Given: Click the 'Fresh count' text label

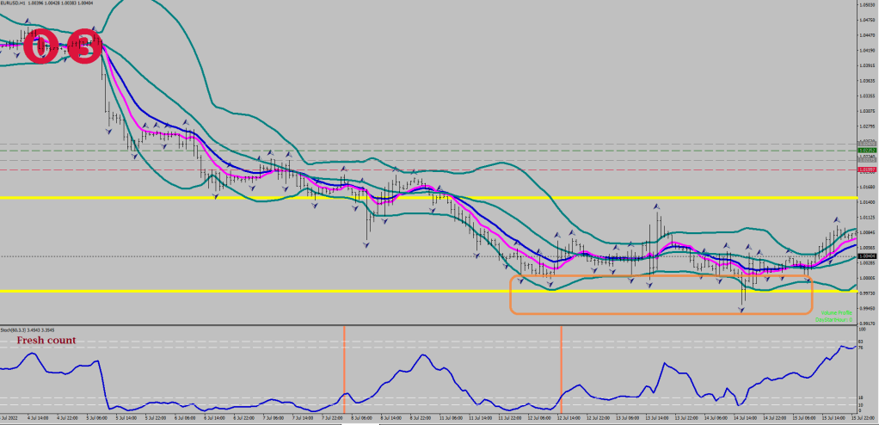Looking at the screenshot, I should 46,341.
